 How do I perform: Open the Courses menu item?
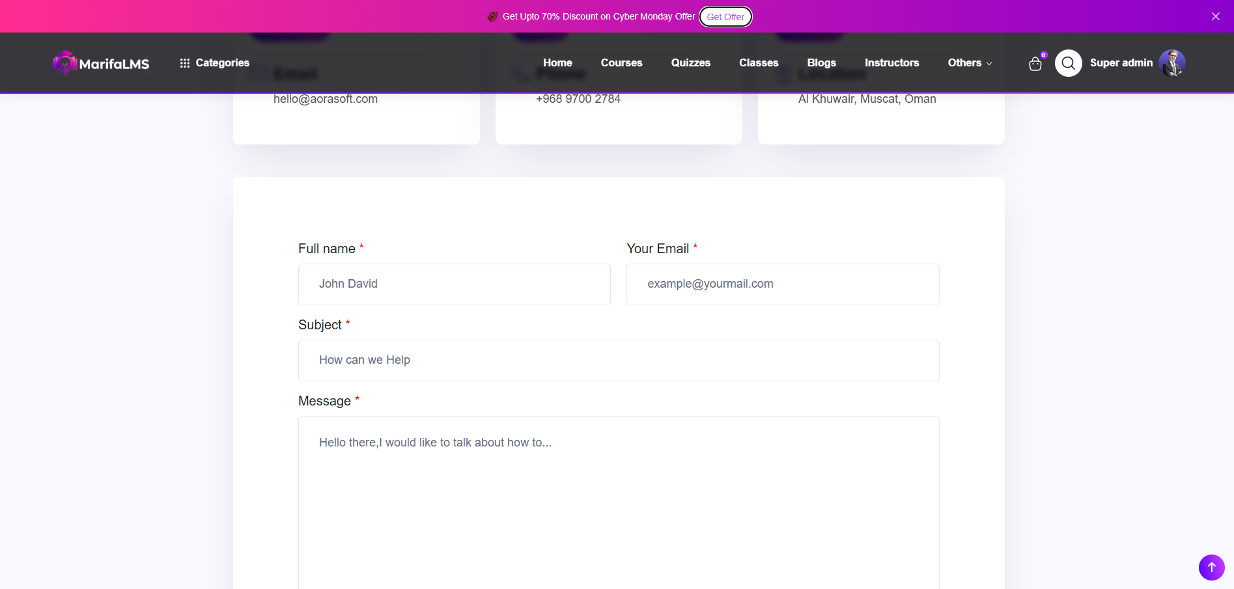pyautogui.click(x=621, y=63)
